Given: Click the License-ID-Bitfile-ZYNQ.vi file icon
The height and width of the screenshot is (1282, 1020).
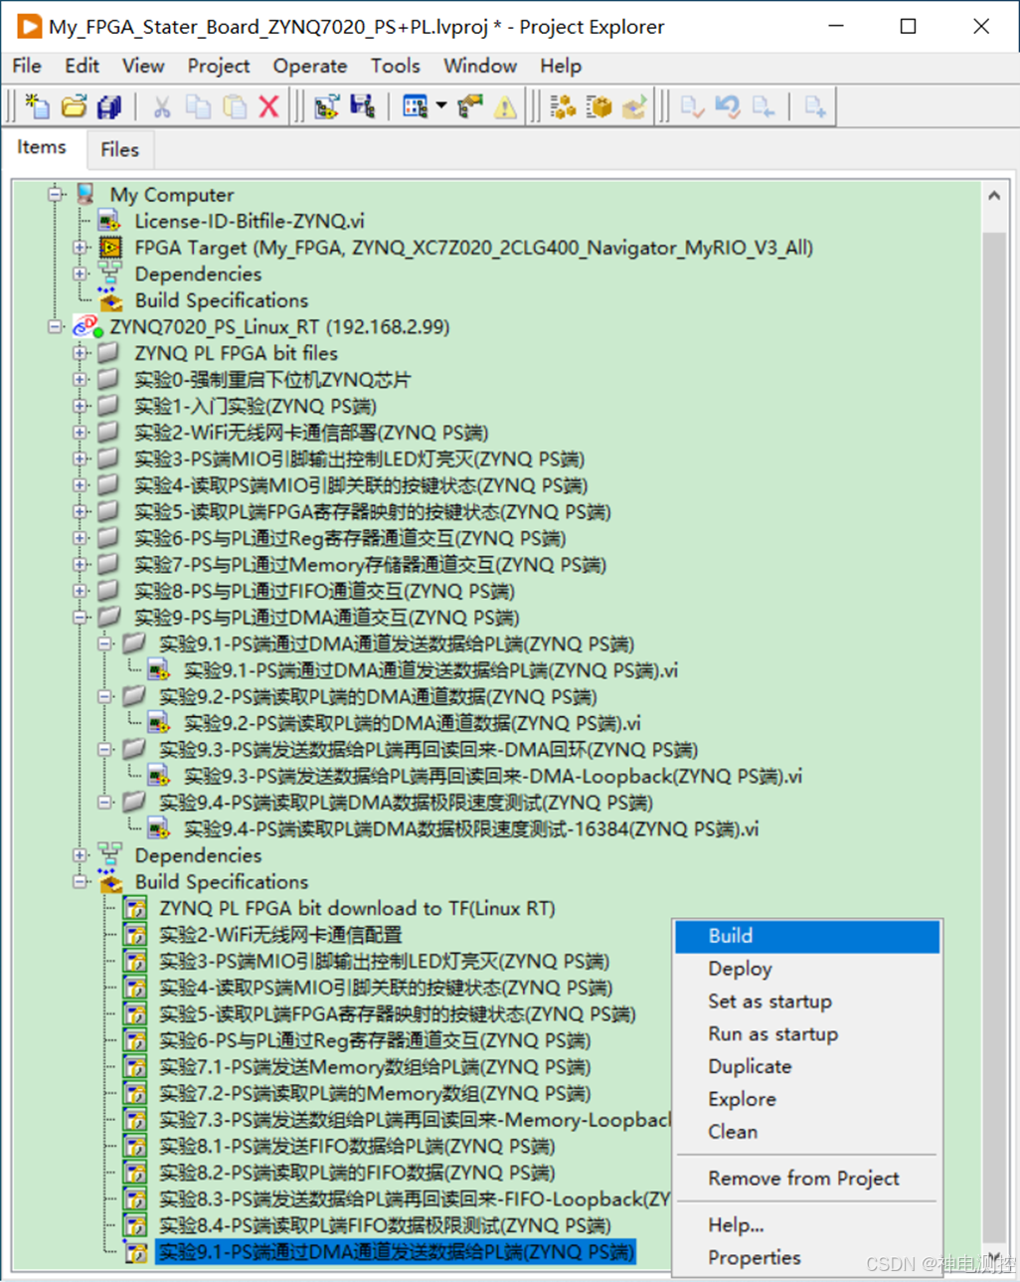Looking at the screenshot, I should pos(109,221).
